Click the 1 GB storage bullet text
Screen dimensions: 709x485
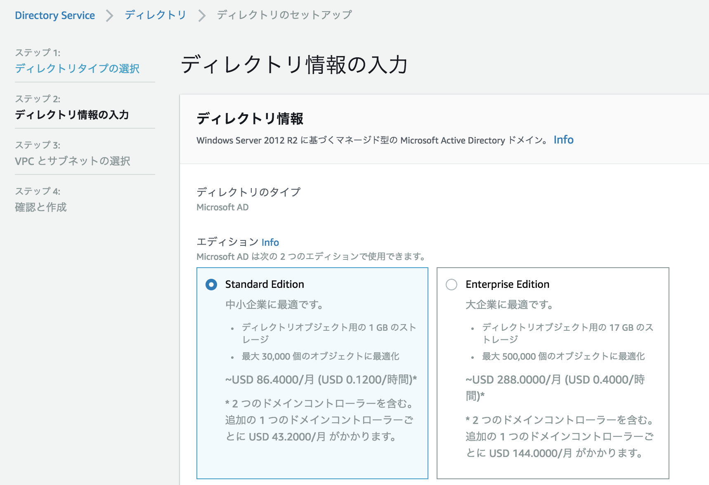(329, 333)
